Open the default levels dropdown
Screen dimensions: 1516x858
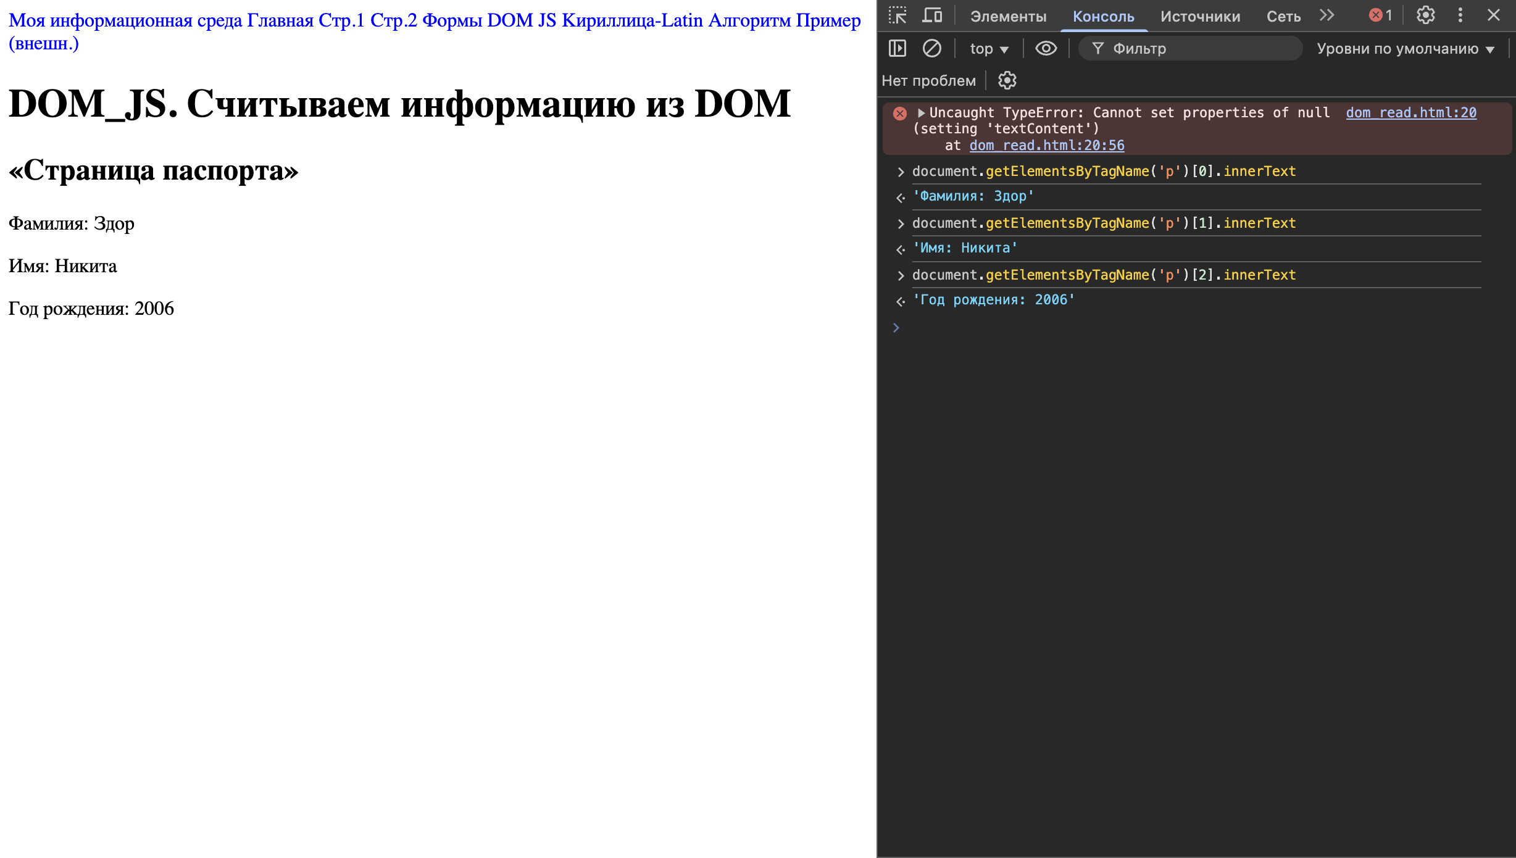click(x=1405, y=48)
